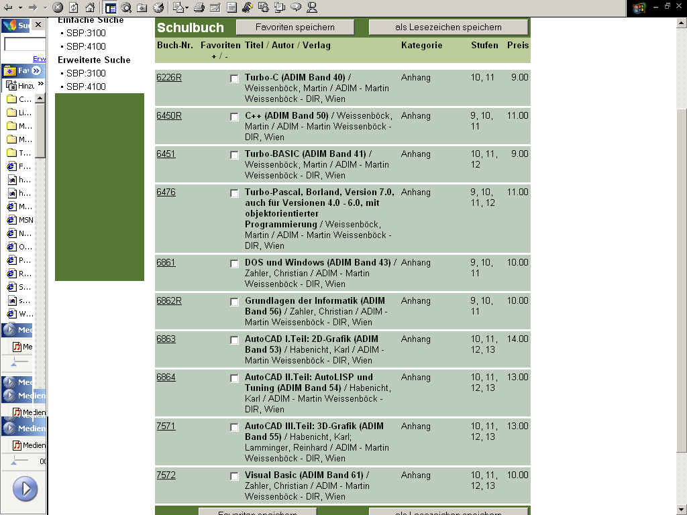Open Einfache Suche SBP:4100 link
The image size is (687, 515).
tap(86, 46)
